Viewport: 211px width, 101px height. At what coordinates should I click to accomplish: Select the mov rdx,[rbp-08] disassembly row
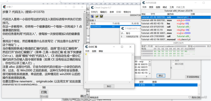[176, 30]
